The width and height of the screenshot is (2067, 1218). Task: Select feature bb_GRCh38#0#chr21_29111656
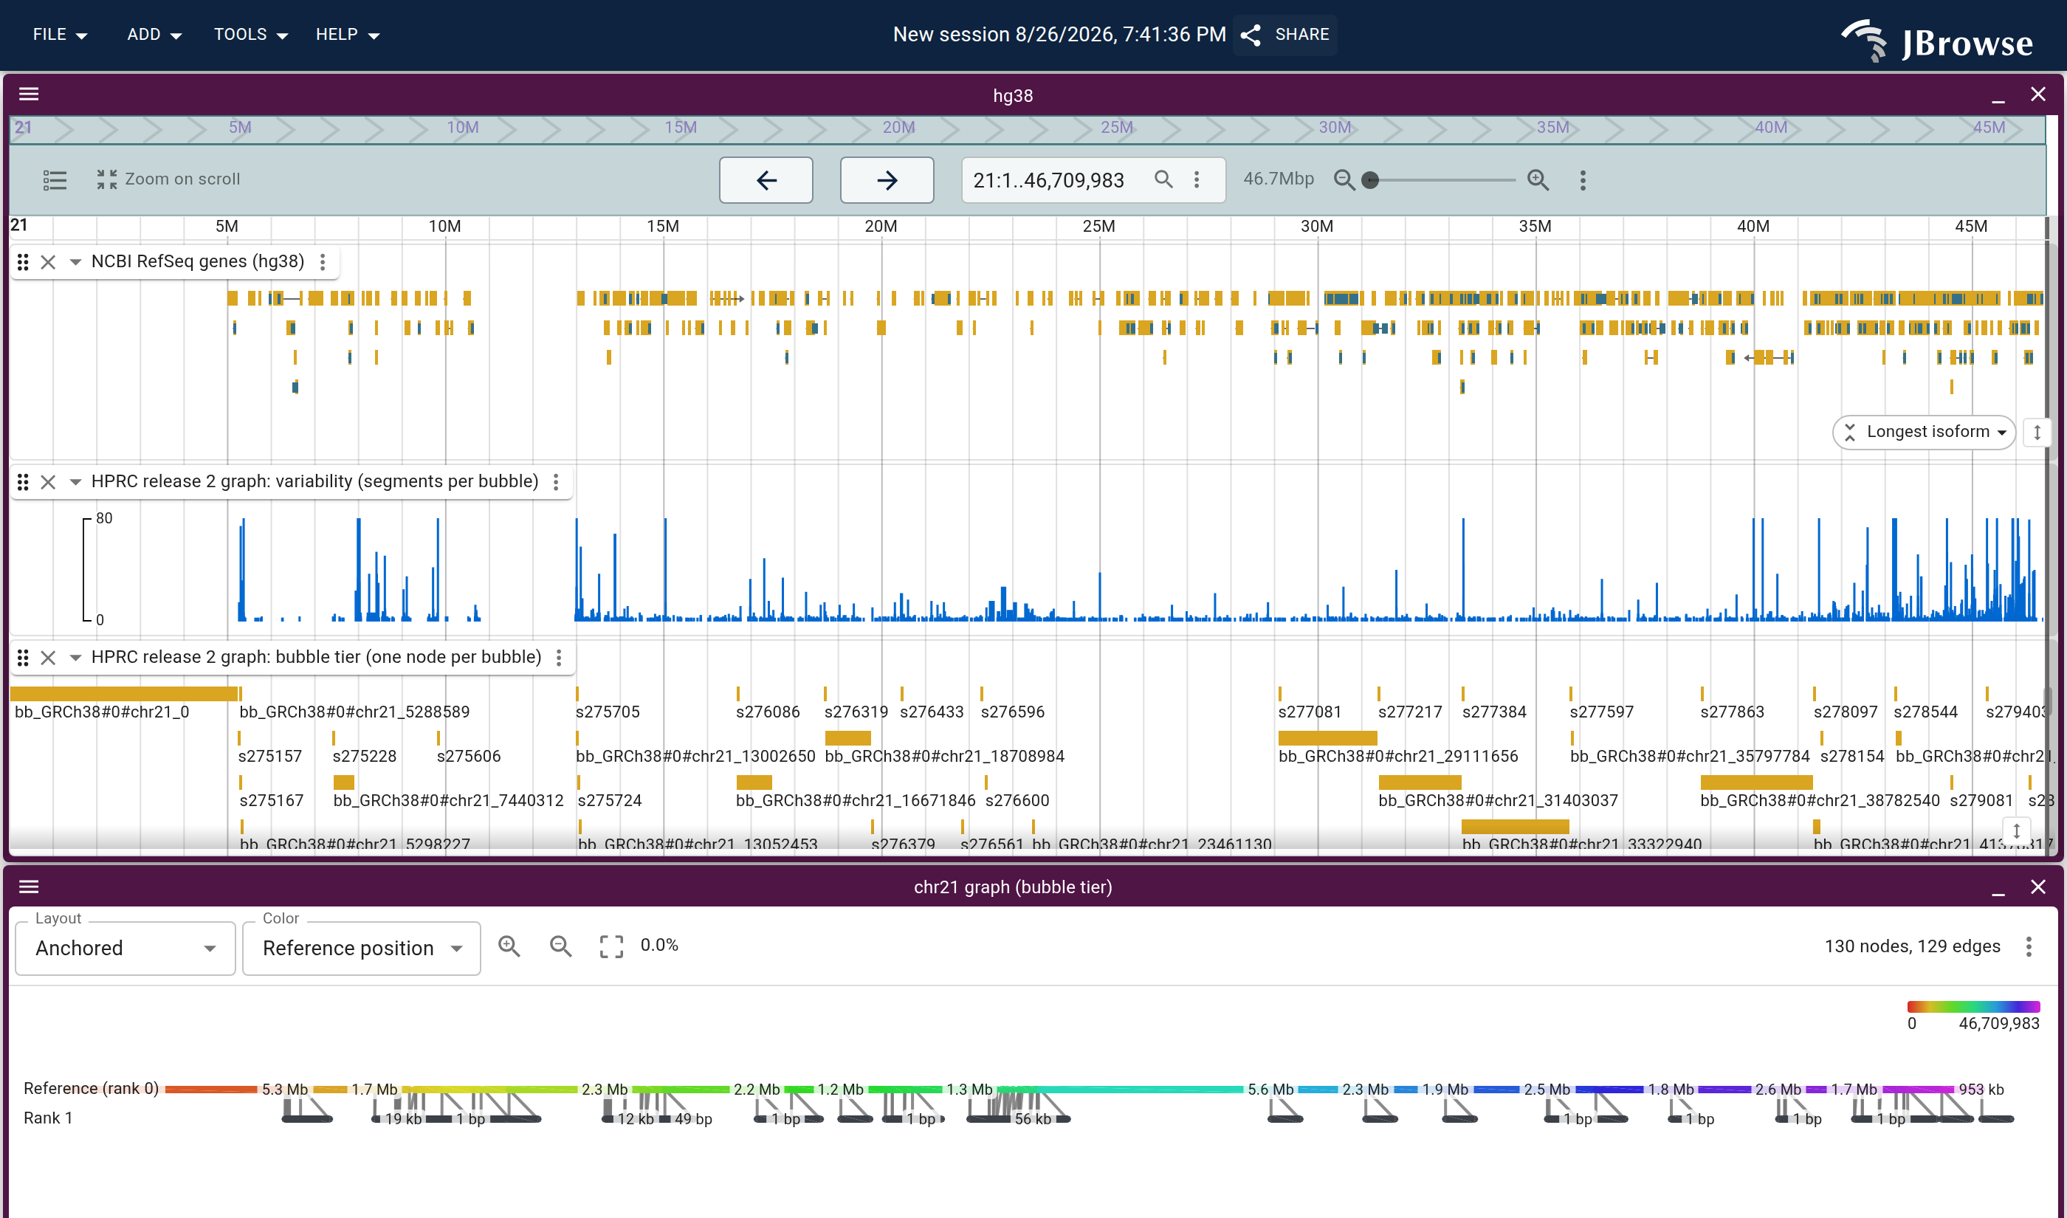tap(1327, 738)
